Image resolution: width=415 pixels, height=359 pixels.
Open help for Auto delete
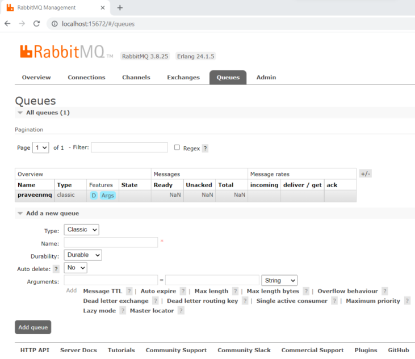56,269
